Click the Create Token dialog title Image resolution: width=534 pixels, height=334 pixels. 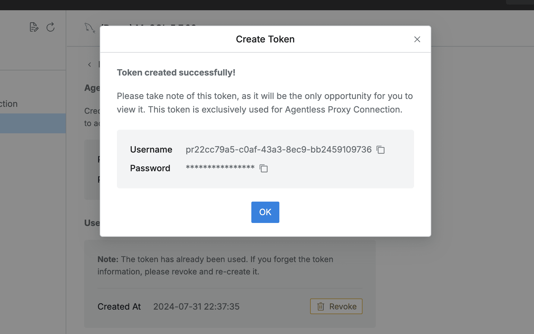265,39
